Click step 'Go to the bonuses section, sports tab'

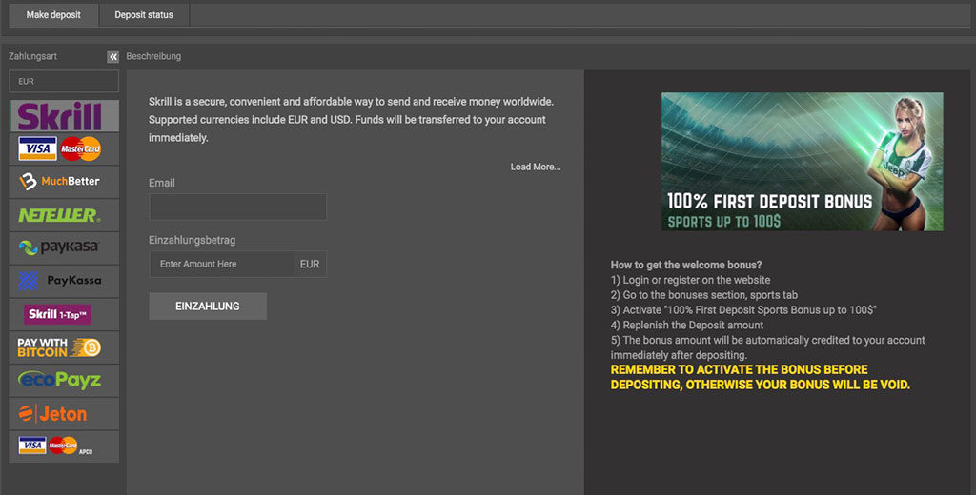click(704, 295)
